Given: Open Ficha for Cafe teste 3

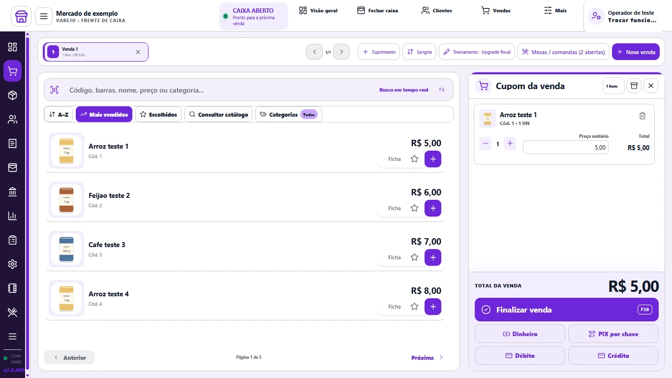Looking at the screenshot, I should (395, 257).
